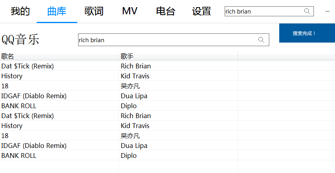Select the first 吴亦凡 artist cell
This screenshot has width=335, height=173.
tap(130, 86)
